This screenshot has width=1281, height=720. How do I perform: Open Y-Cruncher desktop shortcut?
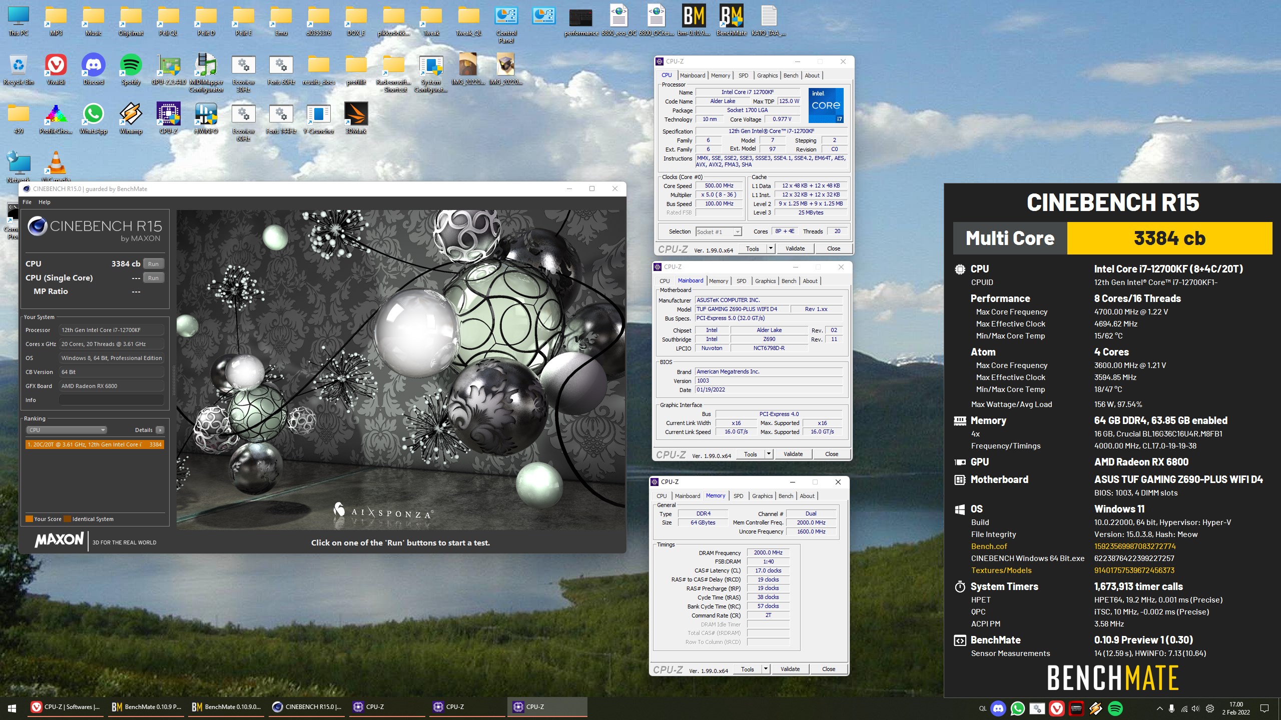(318, 118)
